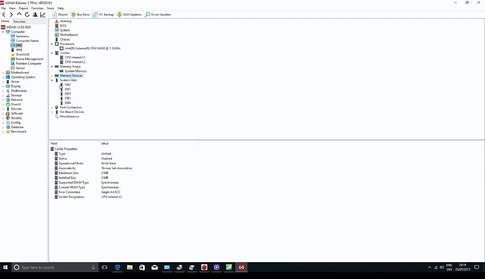The width and height of the screenshot is (485, 279).
Task: Select the AIDA64 v5.92.4300 root item
Action: pos(16,27)
